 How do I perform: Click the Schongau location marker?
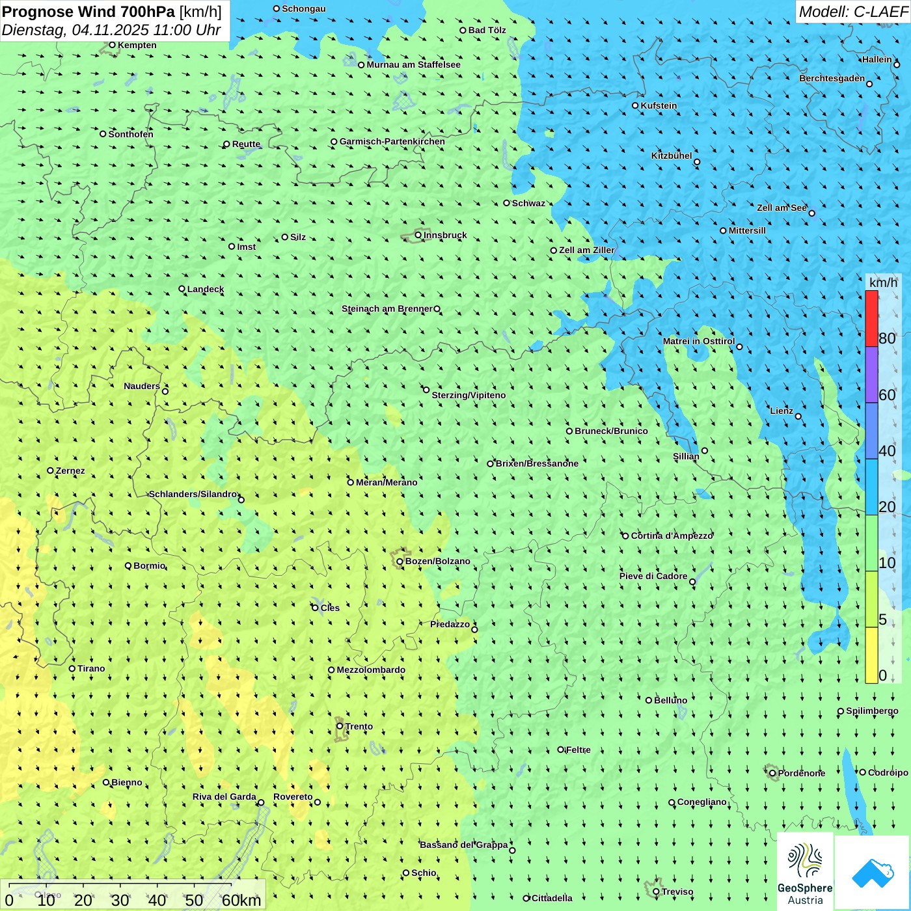click(x=277, y=8)
